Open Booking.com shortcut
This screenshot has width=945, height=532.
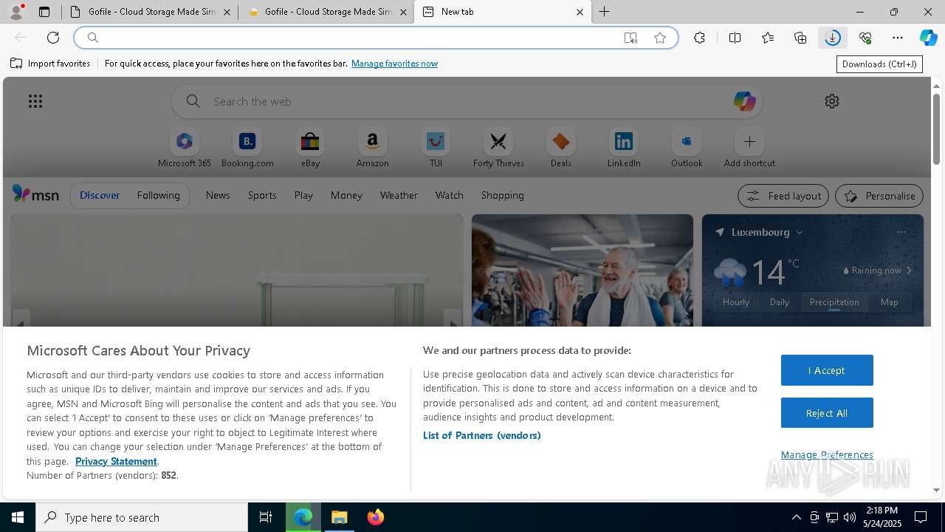(247, 149)
